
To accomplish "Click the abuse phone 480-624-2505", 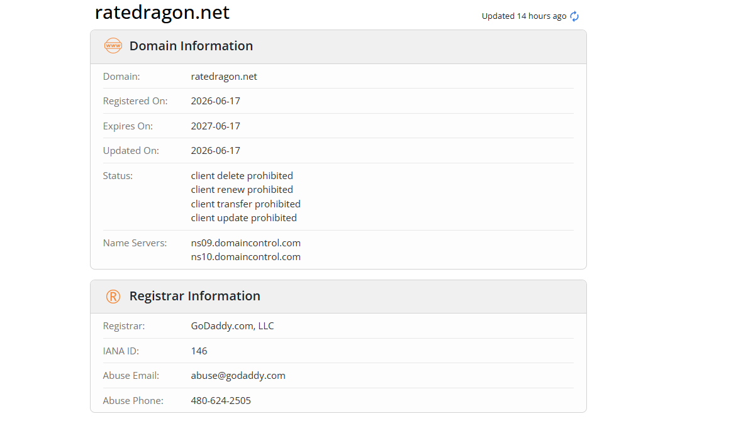I will click(x=221, y=401).
